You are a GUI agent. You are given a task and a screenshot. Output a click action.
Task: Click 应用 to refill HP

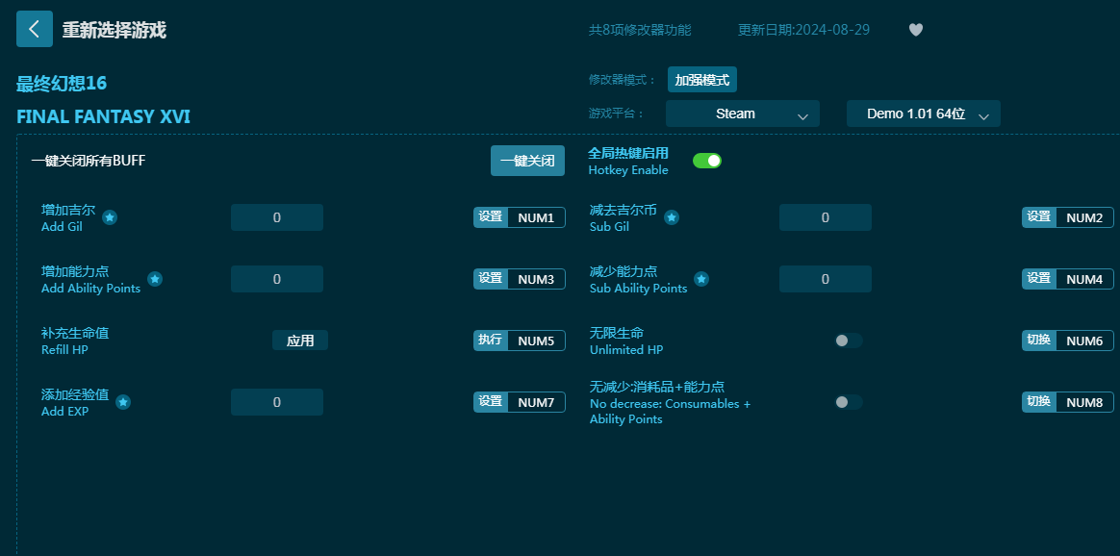(x=300, y=341)
